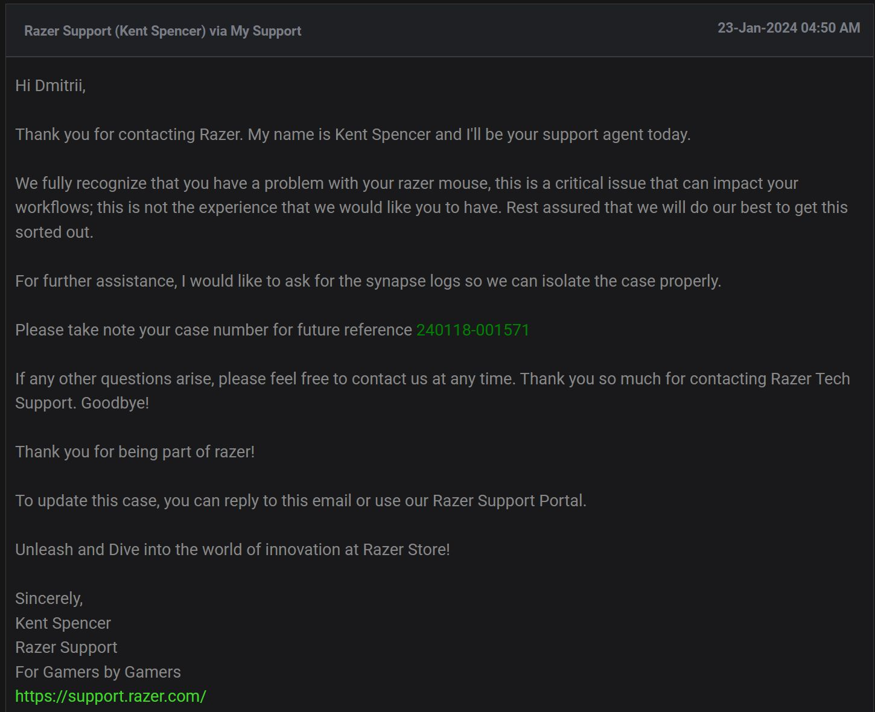Click Thank you for being part of razer!
The width and height of the screenshot is (875, 712).
point(135,452)
